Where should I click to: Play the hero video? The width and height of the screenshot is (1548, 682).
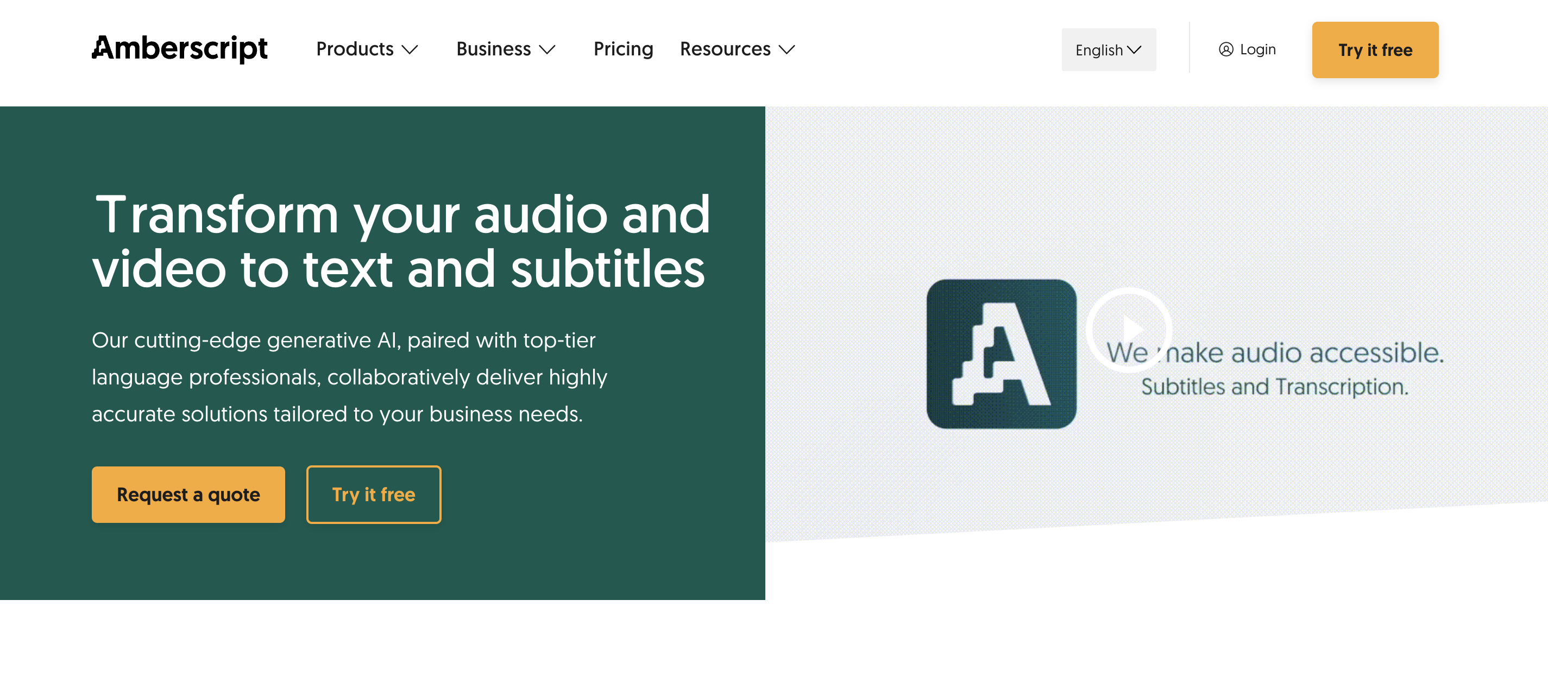[x=1129, y=329]
